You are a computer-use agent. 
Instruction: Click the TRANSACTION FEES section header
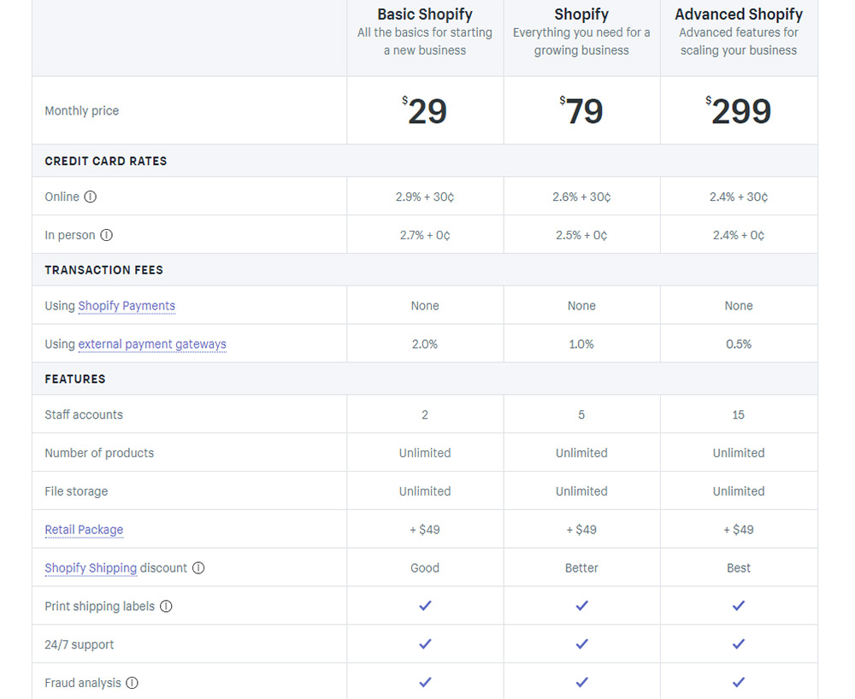pos(103,270)
